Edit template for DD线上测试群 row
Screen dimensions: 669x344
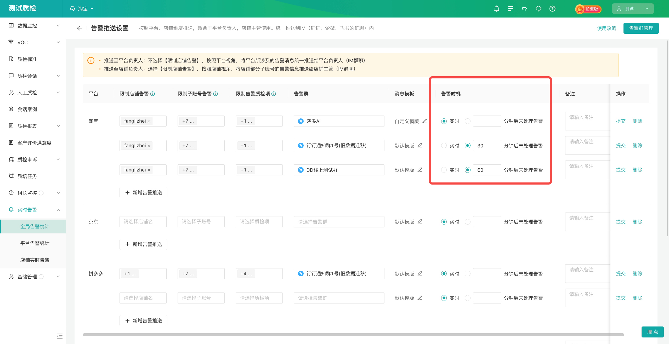[420, 170]
